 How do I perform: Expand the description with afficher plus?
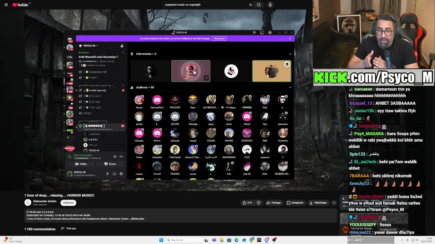tap(137, 219)
